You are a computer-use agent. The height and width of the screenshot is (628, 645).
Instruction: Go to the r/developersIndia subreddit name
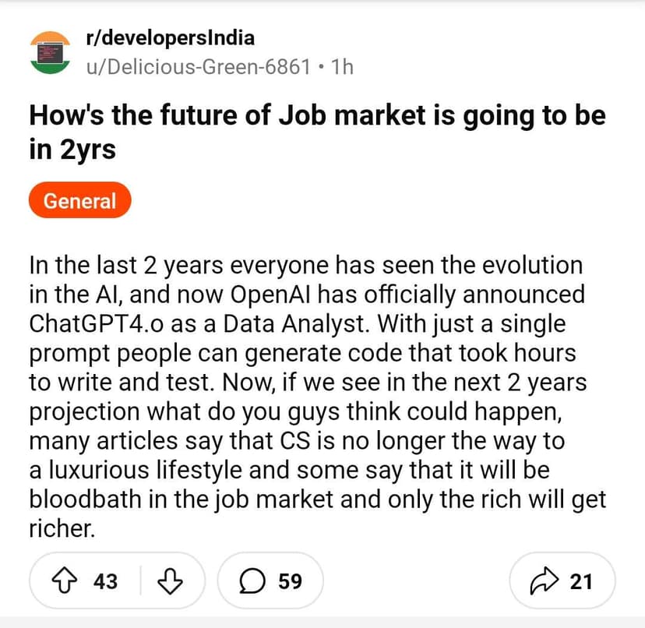(171, 37)
